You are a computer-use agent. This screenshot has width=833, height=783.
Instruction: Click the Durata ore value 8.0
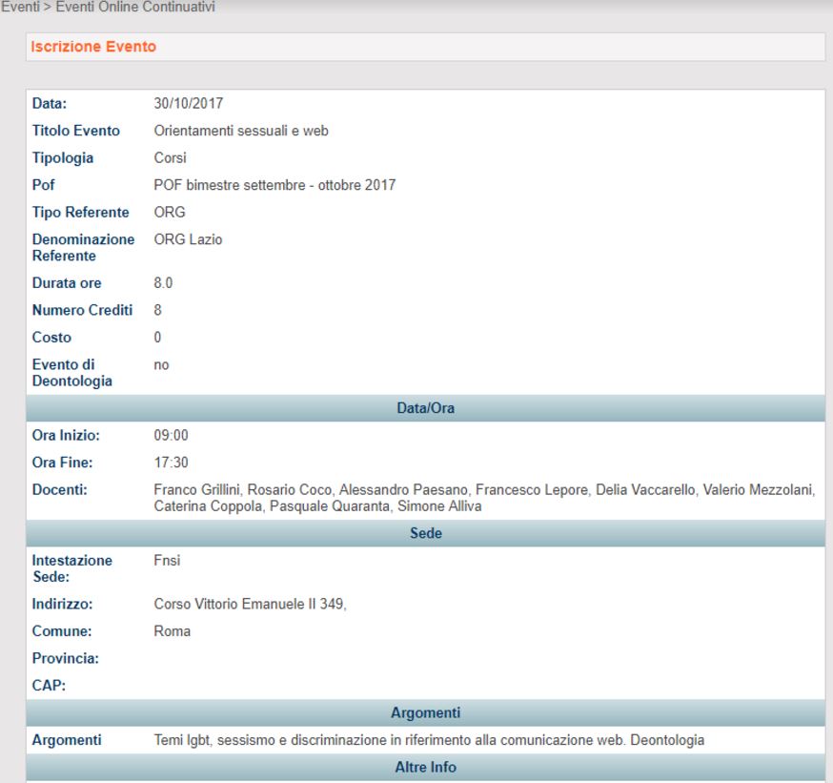point(163,283)
